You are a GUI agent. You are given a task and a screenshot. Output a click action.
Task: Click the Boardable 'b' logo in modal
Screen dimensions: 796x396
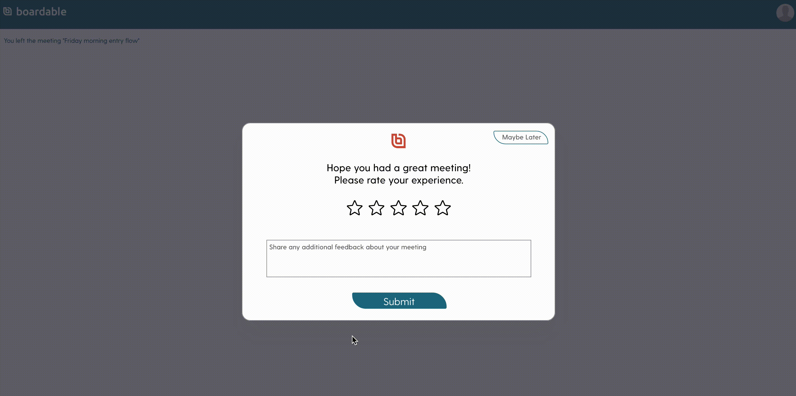[399, 141]
